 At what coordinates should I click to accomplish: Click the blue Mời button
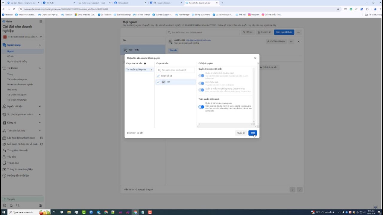click(x=253, y=133)
